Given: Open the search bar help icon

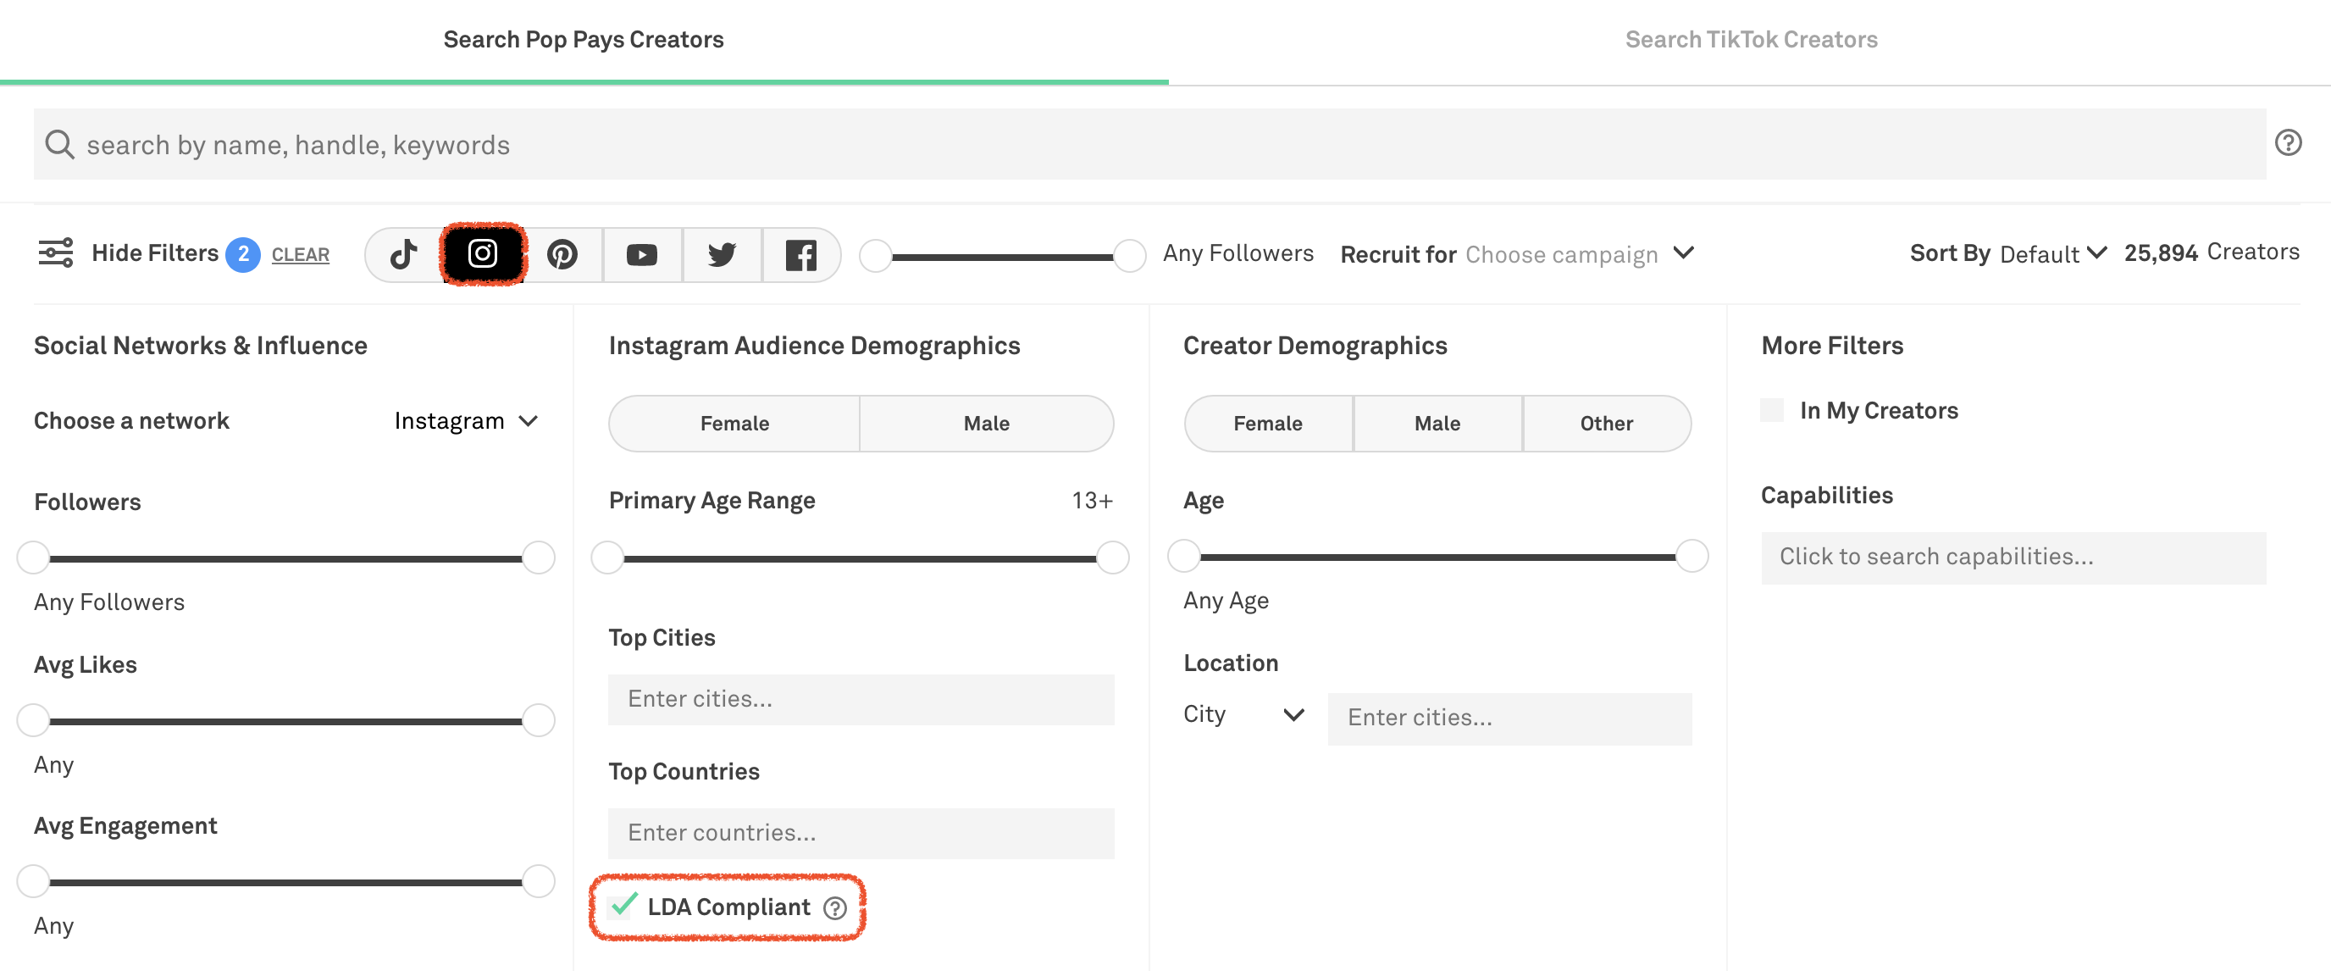Looking at the screenshot, I should pos(2288,143).
